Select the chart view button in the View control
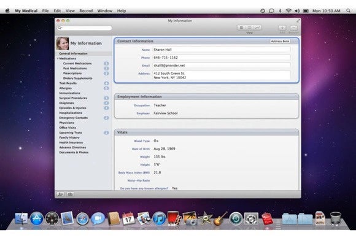The height and width of the screenshot is (238, 356). (257, 28)
